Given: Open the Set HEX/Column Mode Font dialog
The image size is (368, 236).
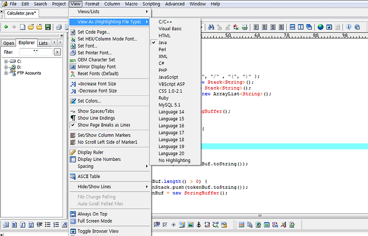Looking at the screenshot, I should tap(109, 39).
